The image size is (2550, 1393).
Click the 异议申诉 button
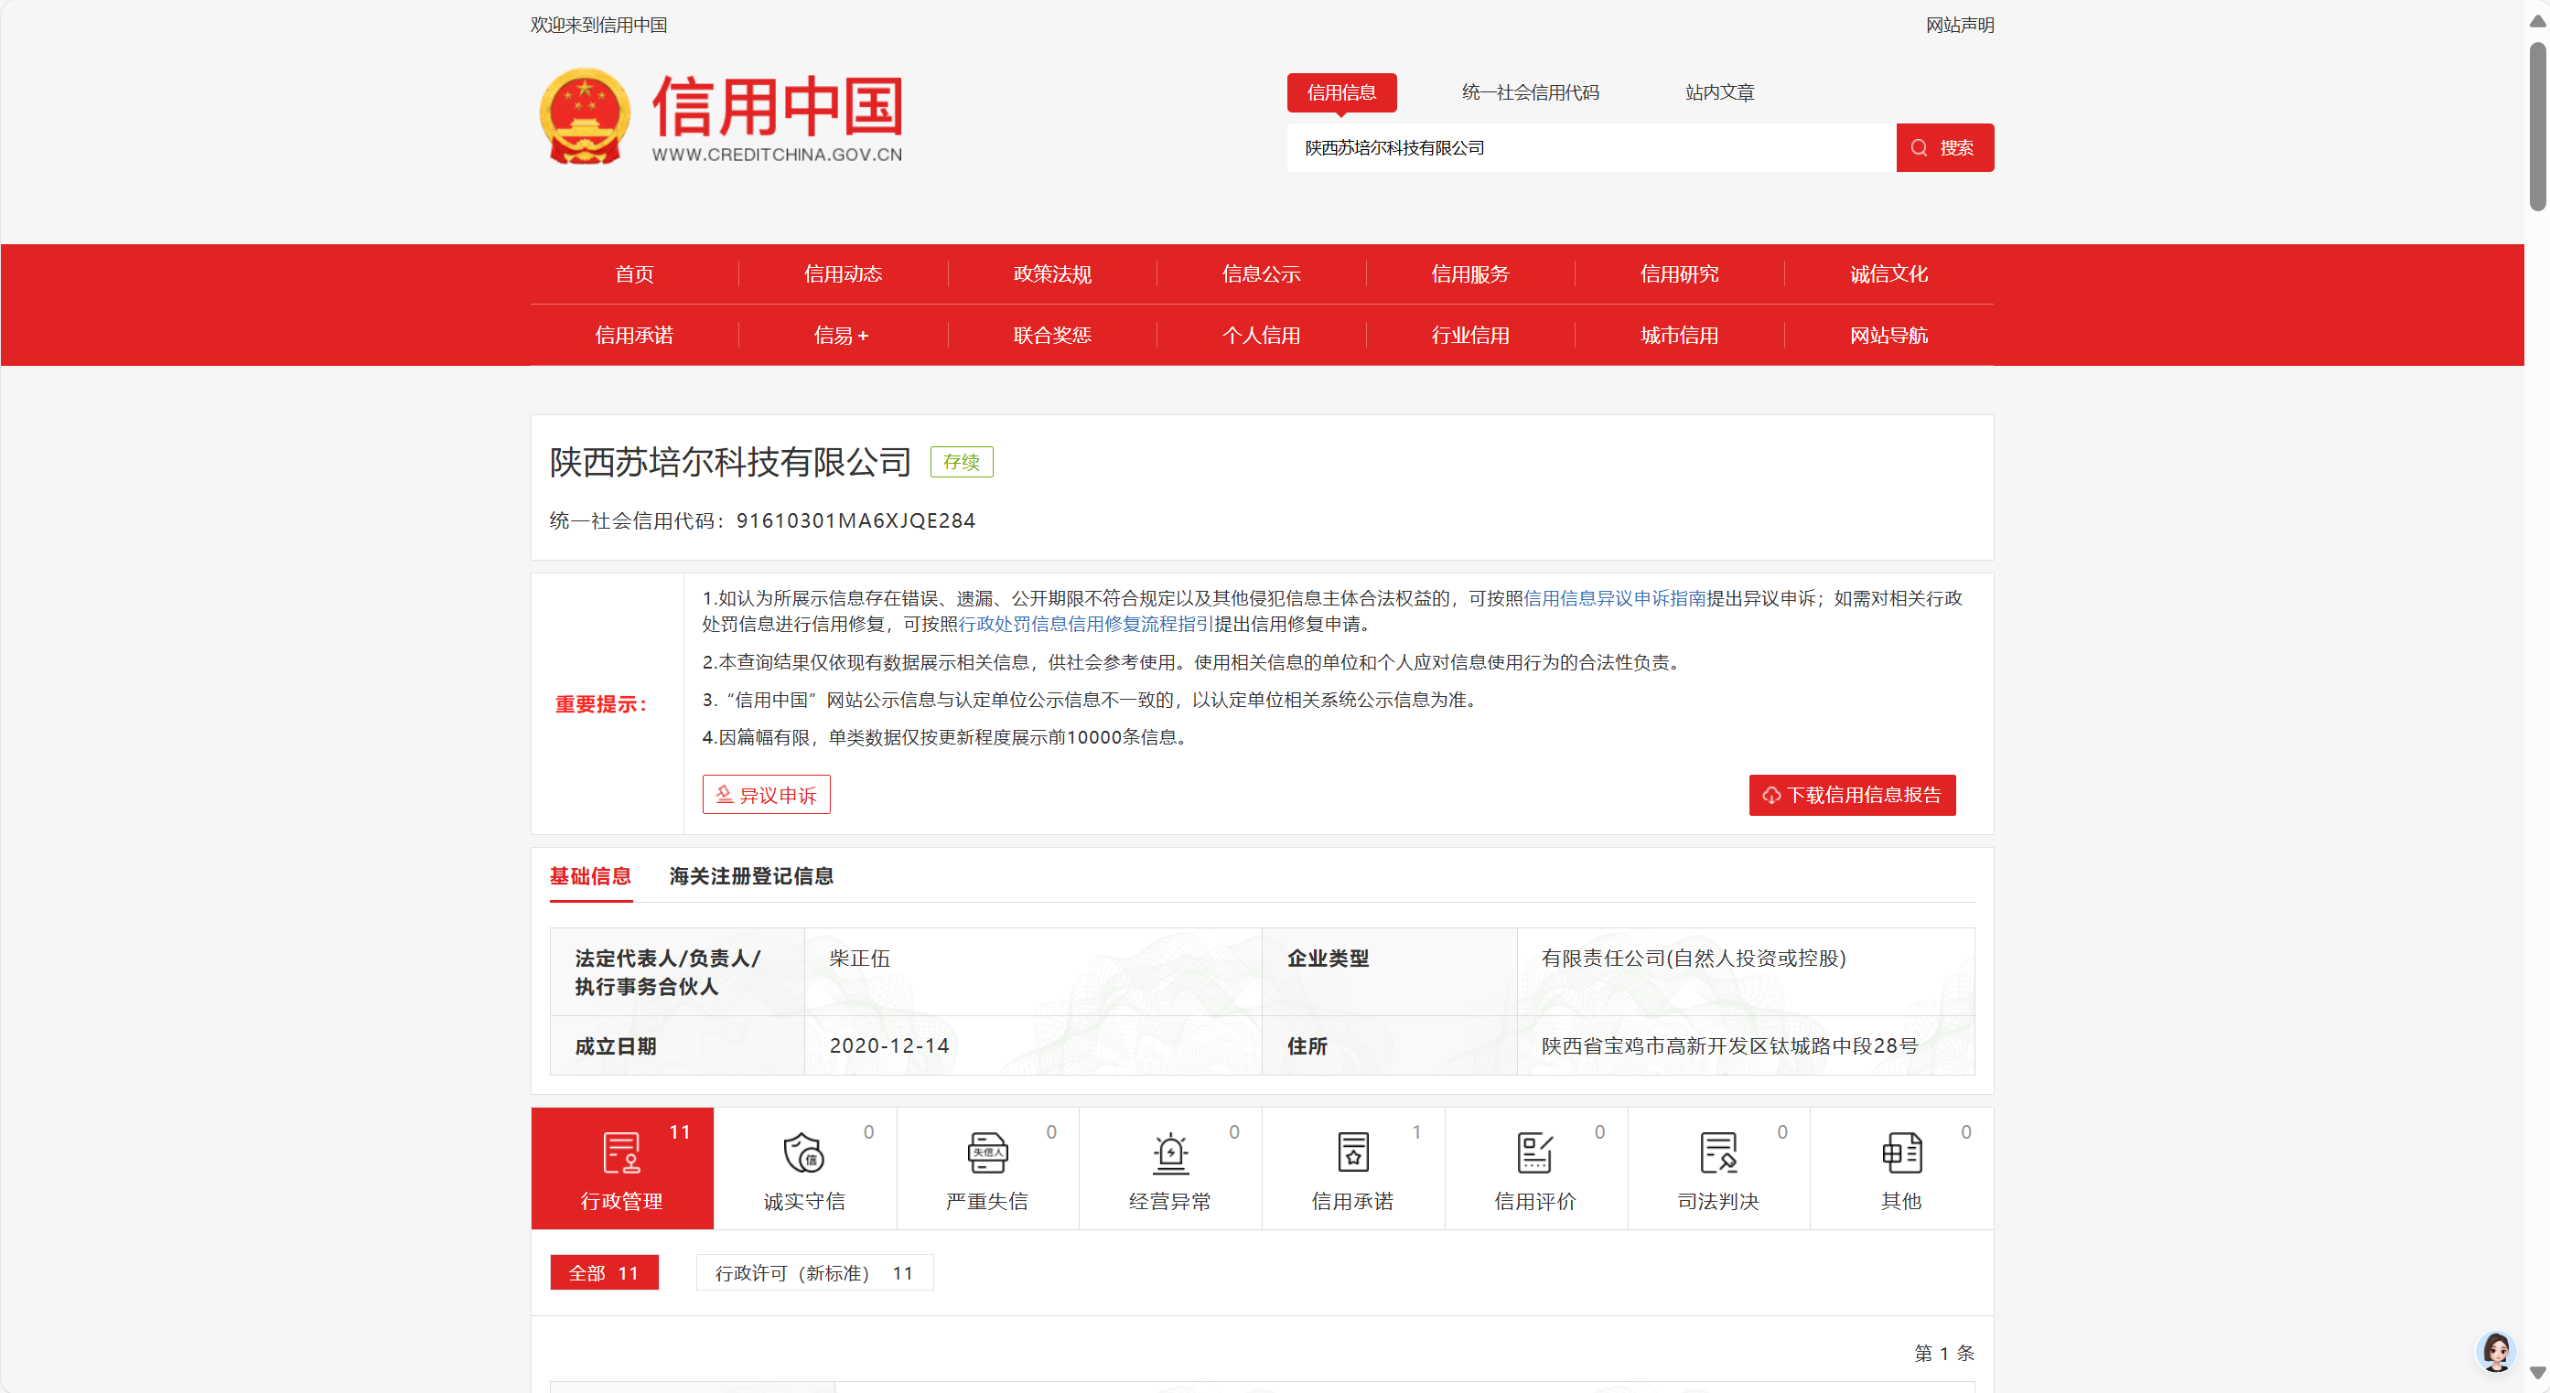pos(766,795)
